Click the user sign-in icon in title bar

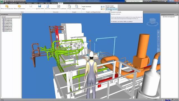pyautogui.click(x=150, y=1)
